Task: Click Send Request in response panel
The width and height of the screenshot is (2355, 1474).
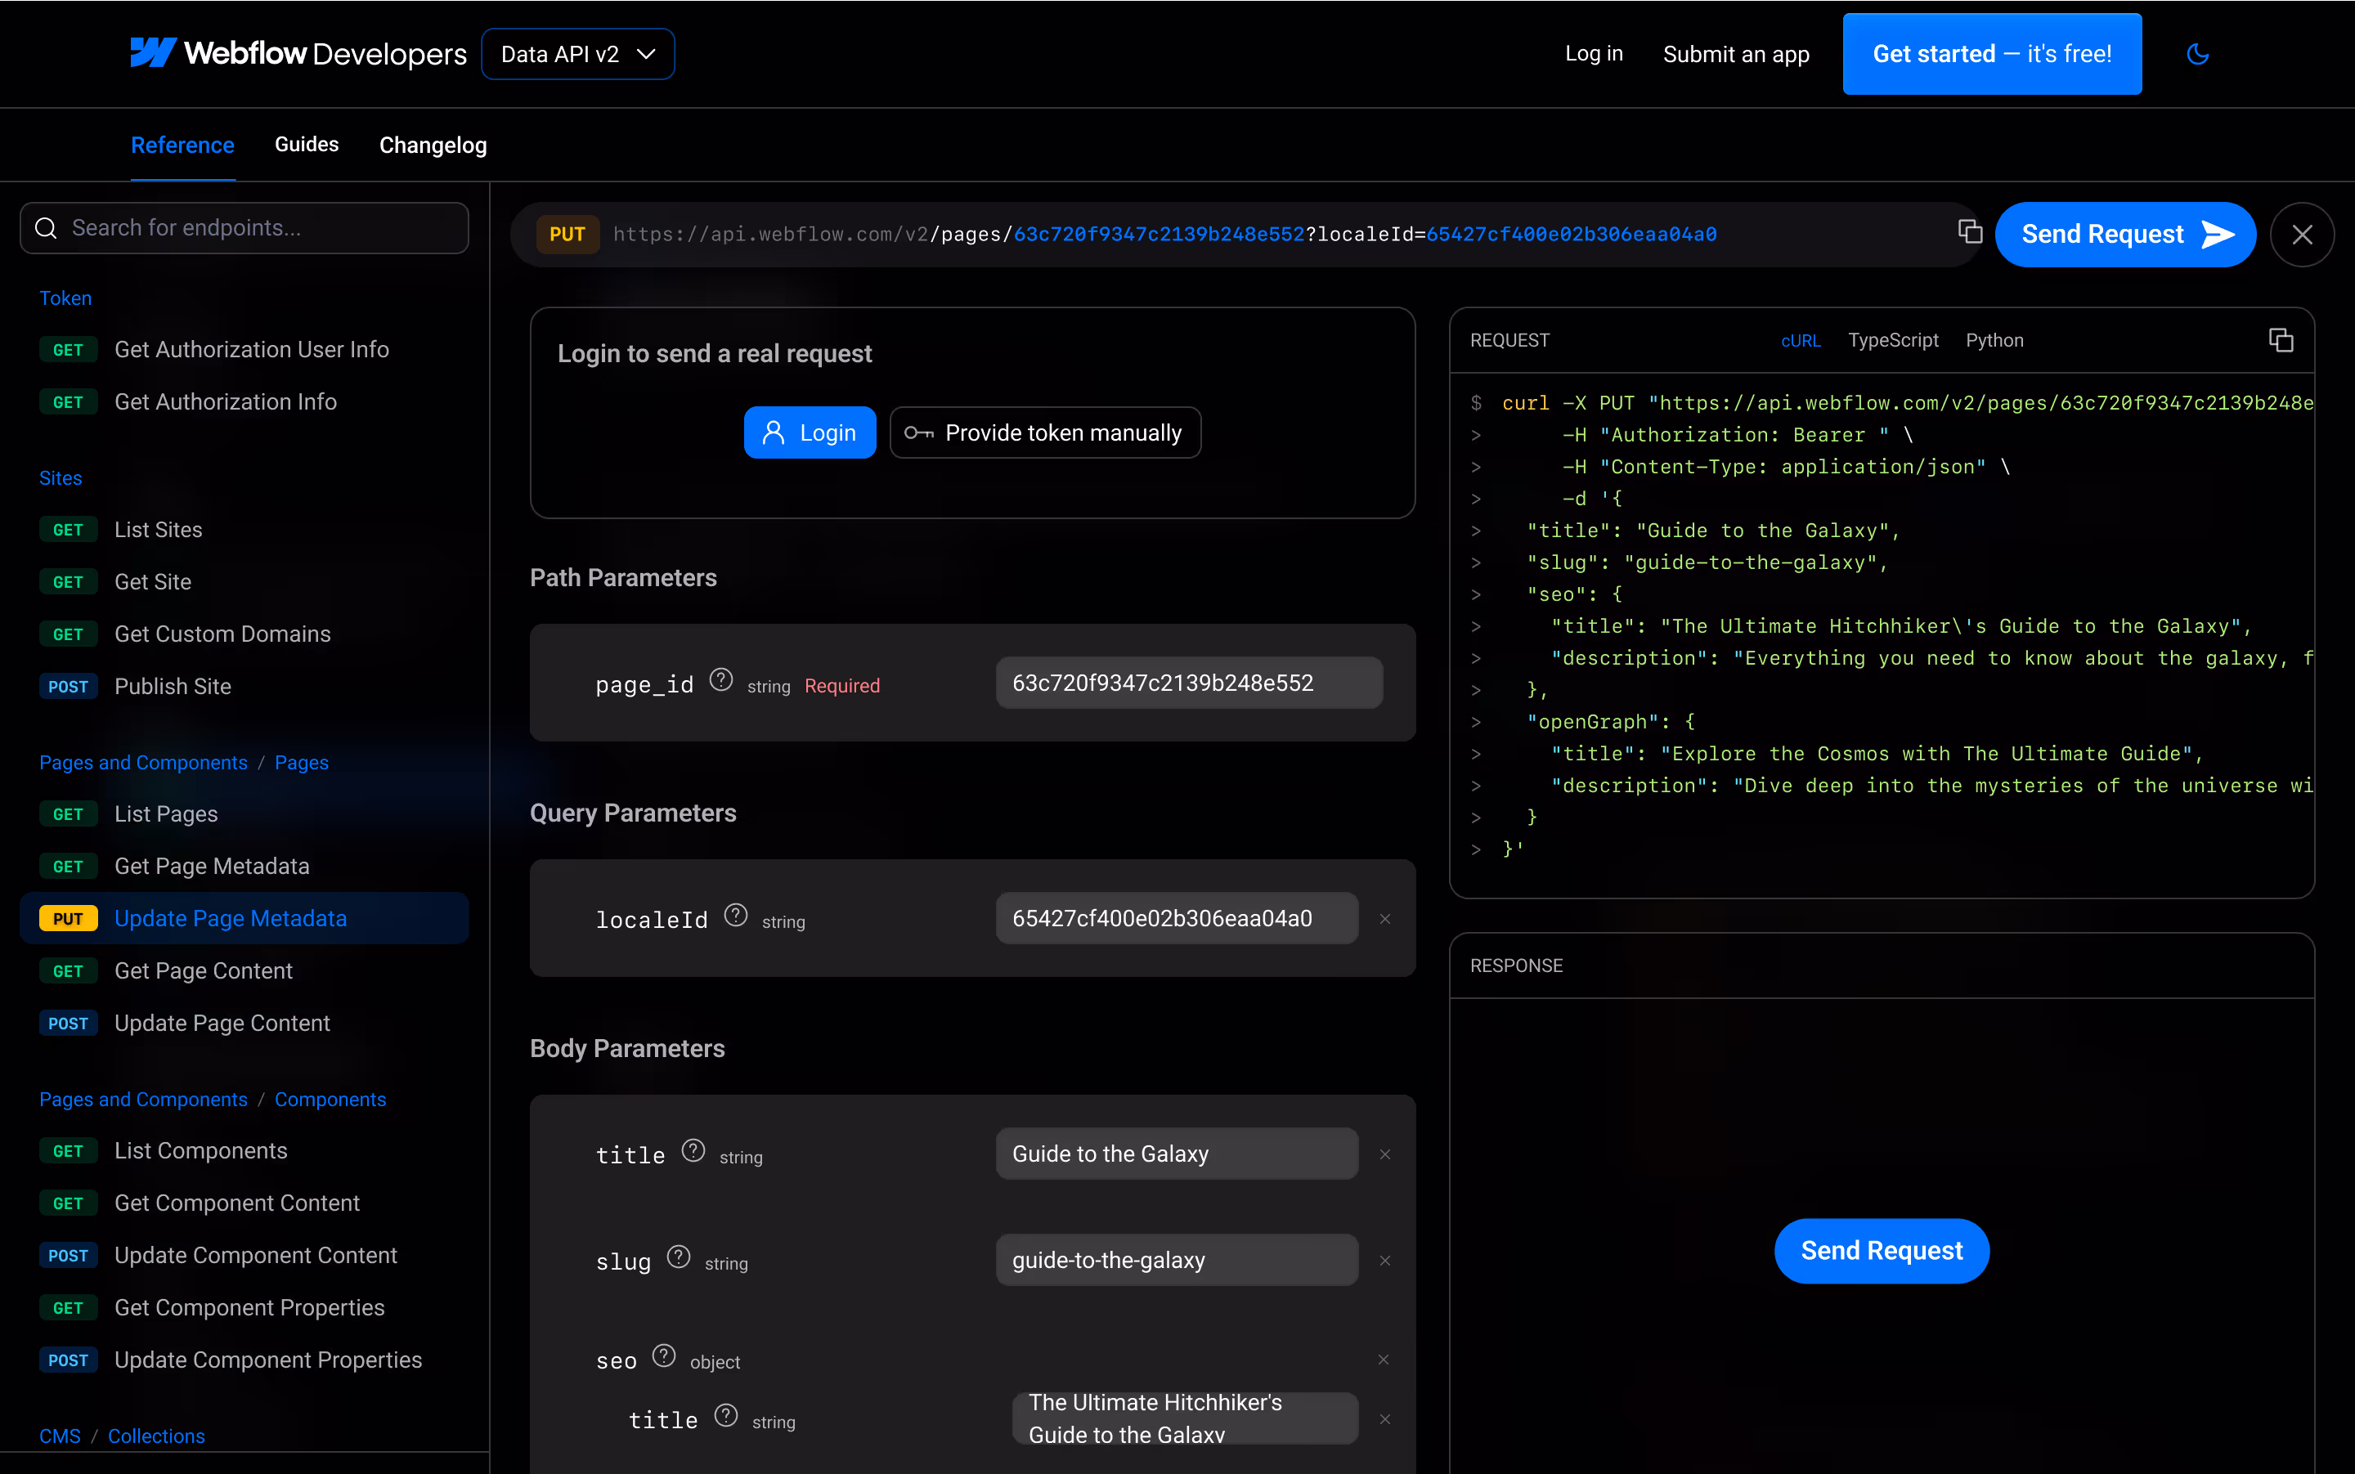Action: click(1881, 1251)
